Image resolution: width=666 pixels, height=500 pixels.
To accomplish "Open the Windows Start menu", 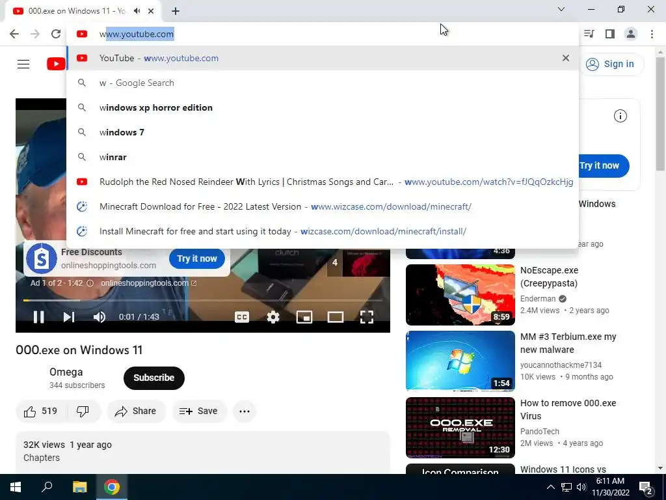I will 16,487.
